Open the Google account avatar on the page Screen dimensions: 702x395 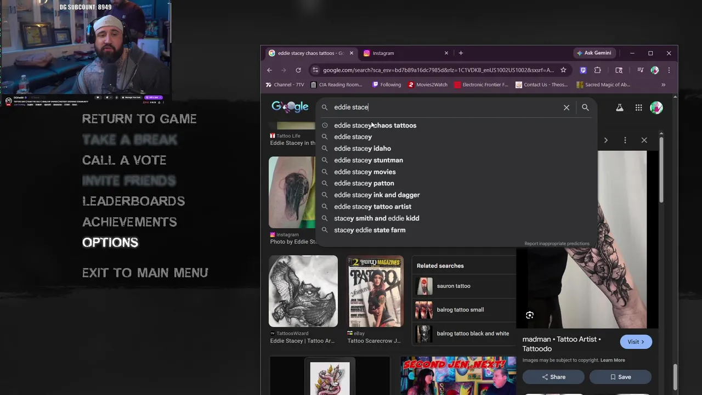656,108
